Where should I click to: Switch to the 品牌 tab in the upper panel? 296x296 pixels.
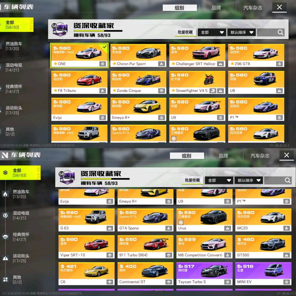(216, 8)
